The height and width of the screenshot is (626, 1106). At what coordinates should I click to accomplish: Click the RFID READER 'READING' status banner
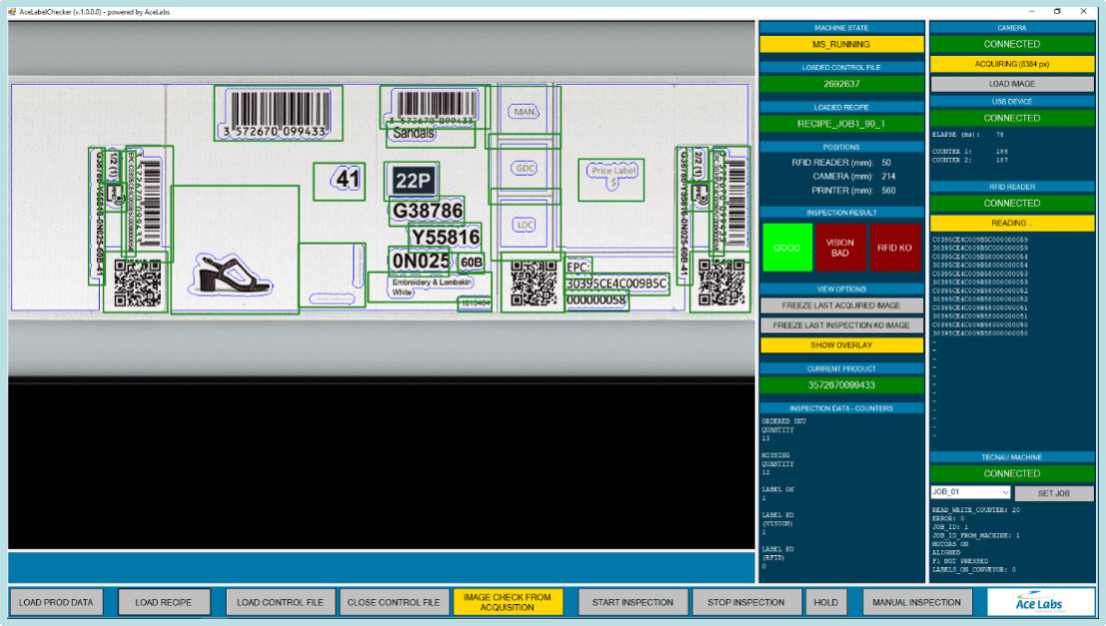(1012, 223)
